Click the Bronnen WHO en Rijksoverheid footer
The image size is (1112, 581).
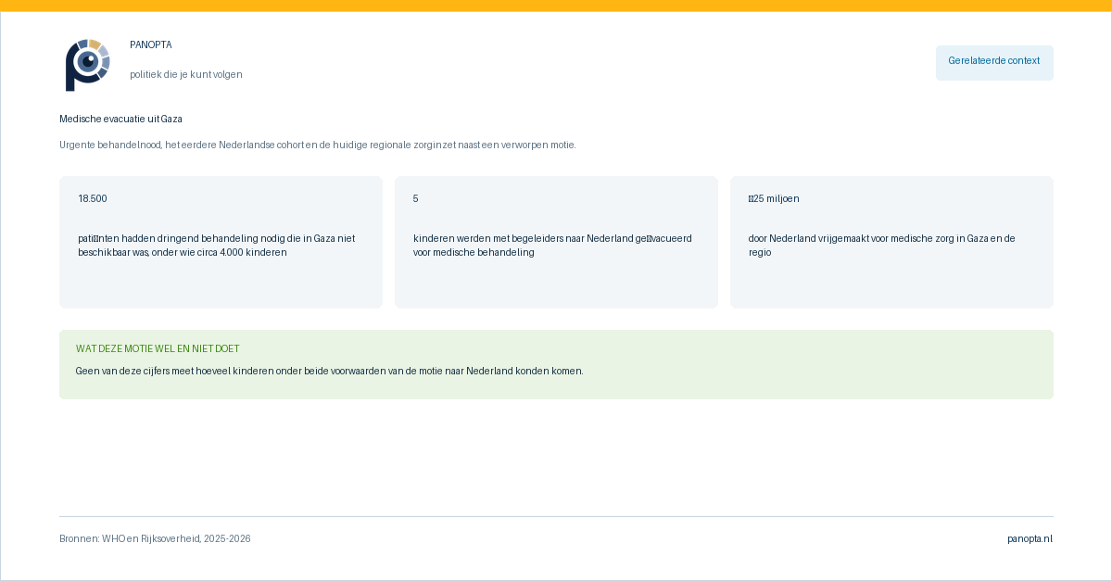pos(155,538)
